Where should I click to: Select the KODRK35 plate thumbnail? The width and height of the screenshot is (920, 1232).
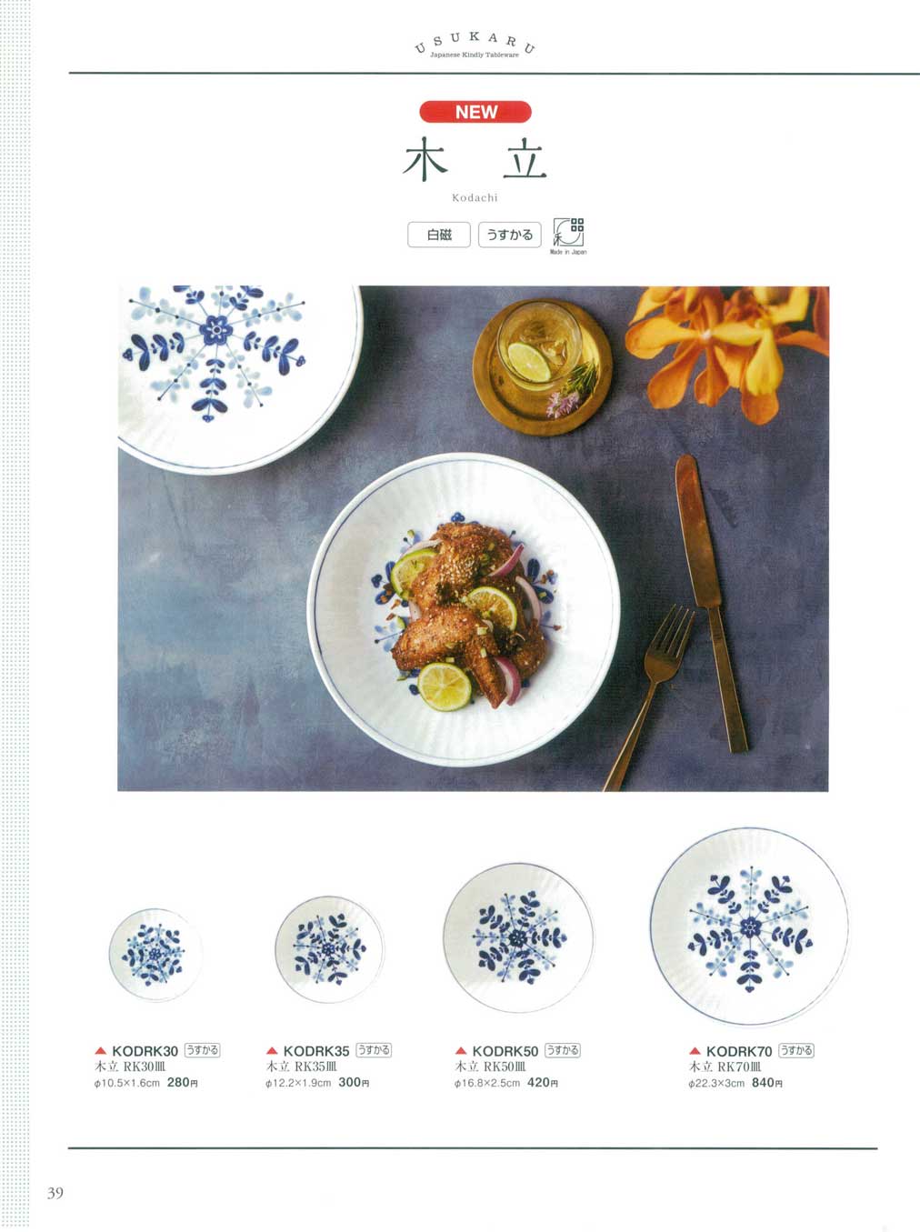coord(329,948)
